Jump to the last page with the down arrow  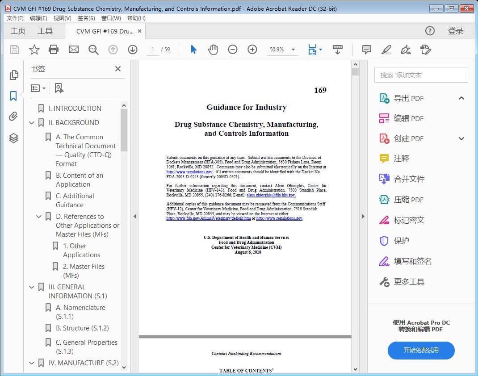click(133, 50)
